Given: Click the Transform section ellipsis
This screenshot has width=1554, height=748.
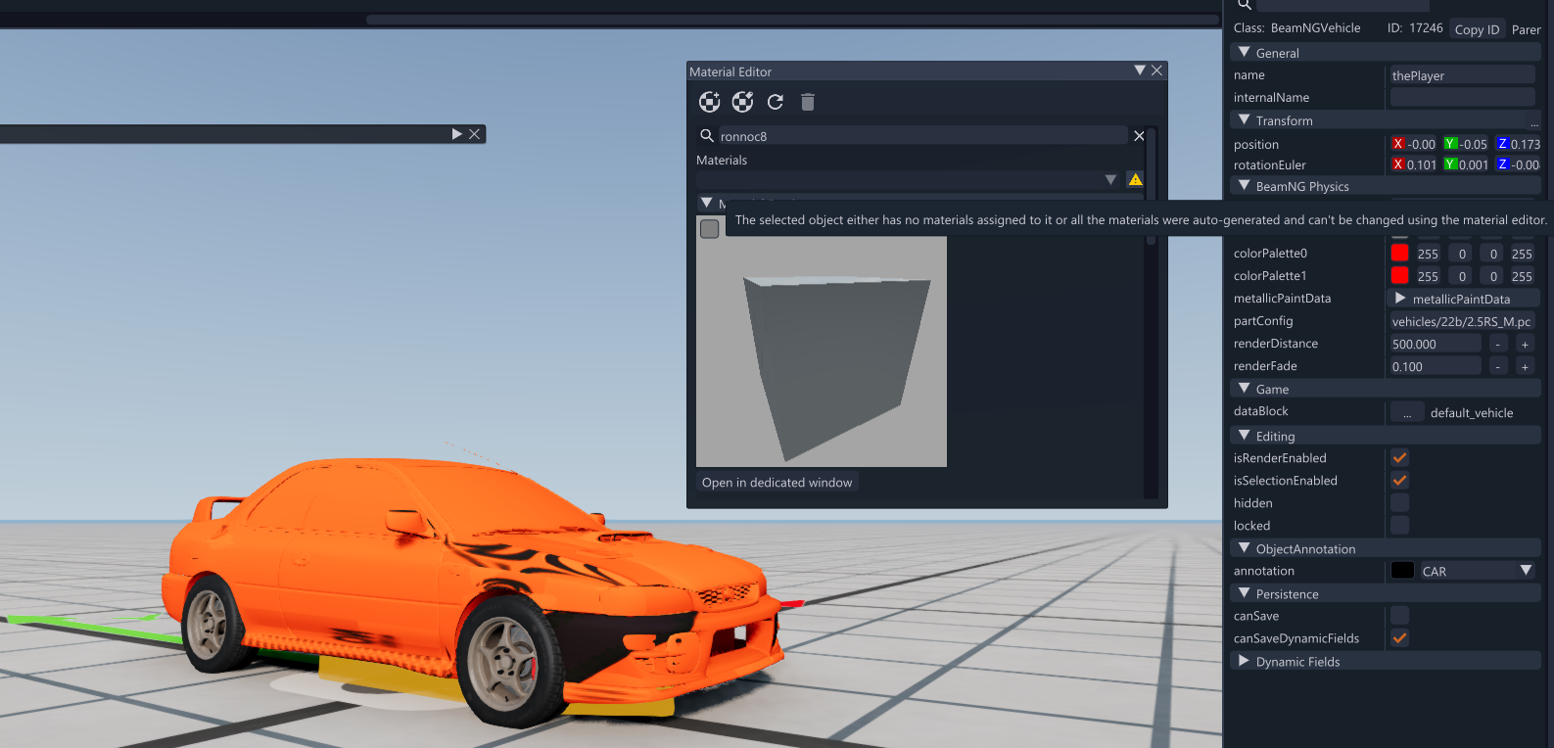Looking at the screenshot, I should 1534,123.
